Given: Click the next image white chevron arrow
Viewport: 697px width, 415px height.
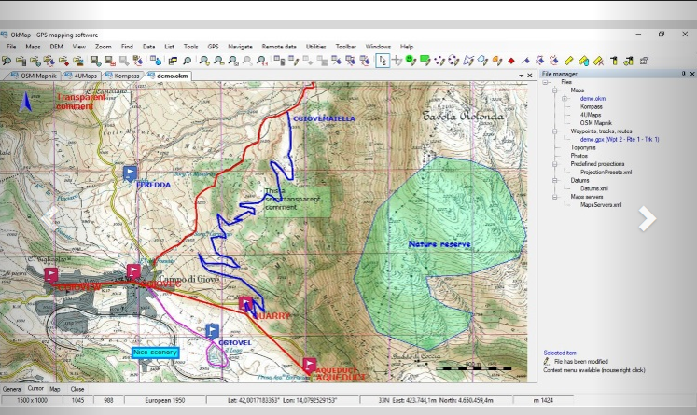Looking at the screenshot, I should (x=648, y=218).
